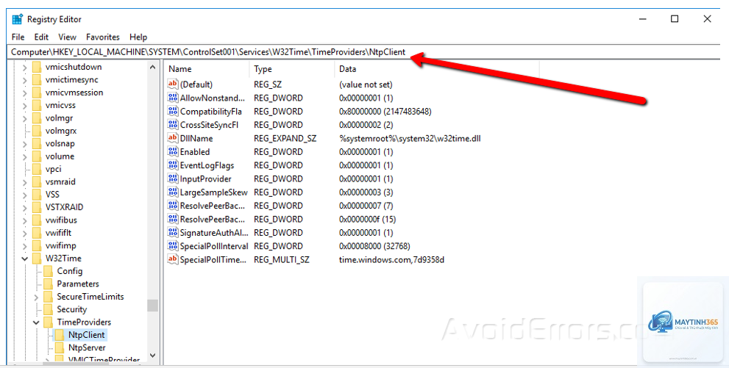Click the NtpServer folder icon
Screen dimensions: 729x368
[x=60, y=347]
